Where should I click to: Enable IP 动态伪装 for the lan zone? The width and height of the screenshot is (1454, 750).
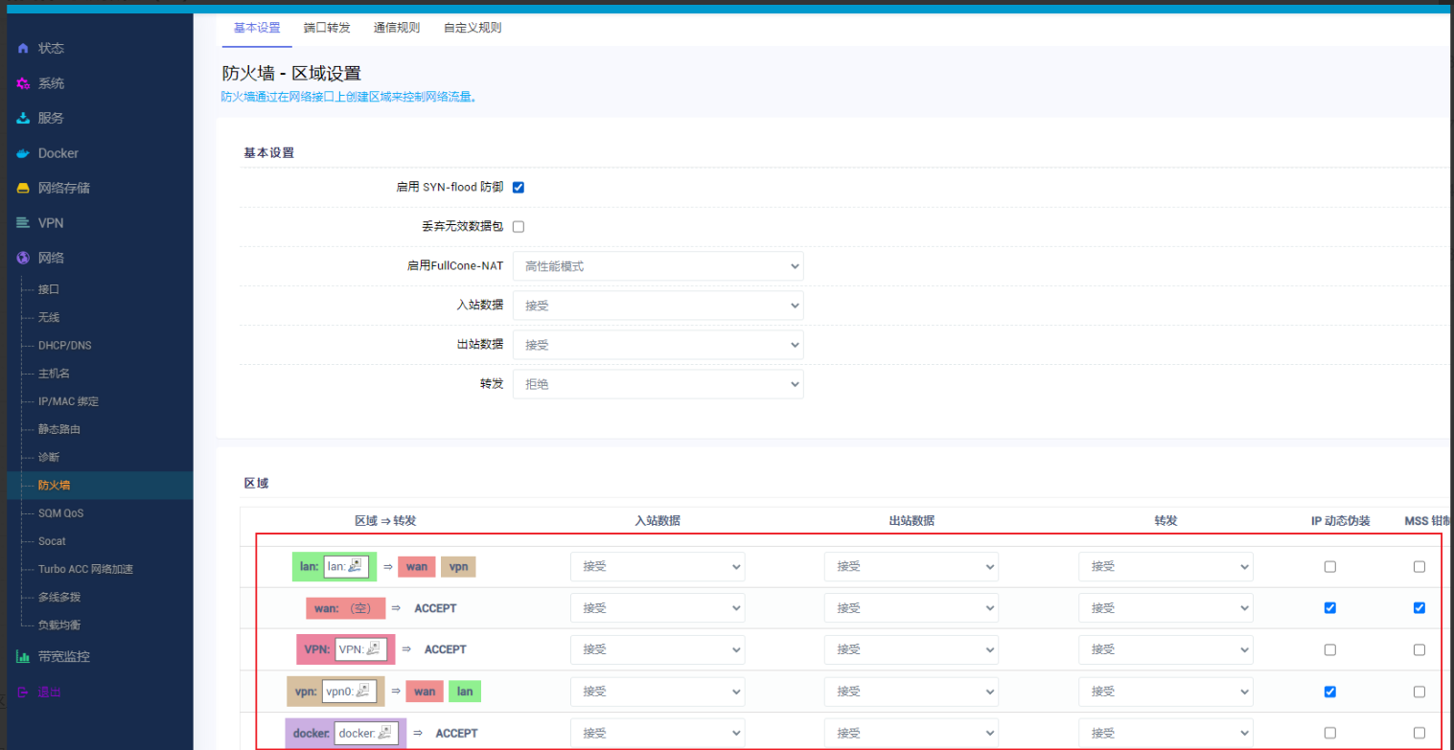[1329, 567]
